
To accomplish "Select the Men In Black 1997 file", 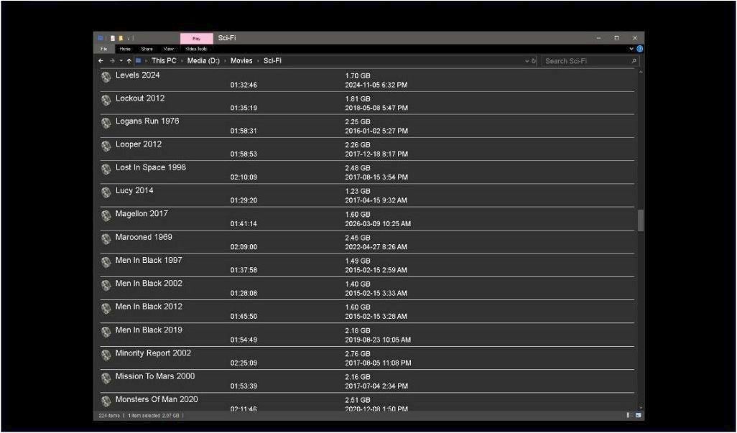I will (149, 260).
